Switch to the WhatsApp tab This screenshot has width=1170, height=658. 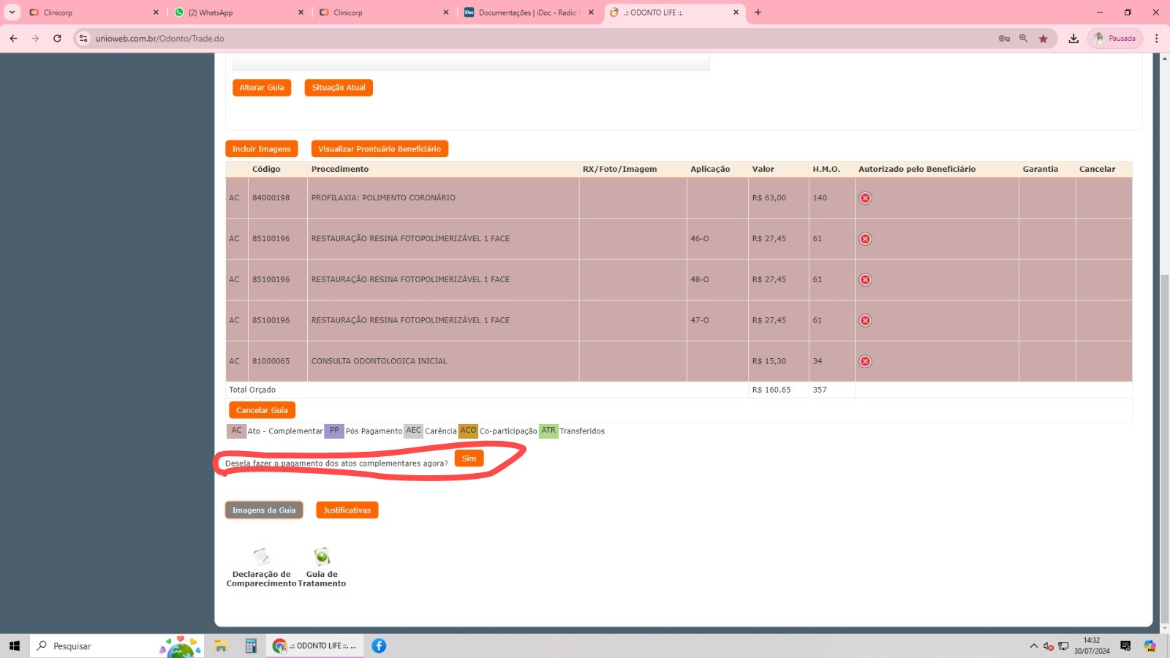click(238, 12)
